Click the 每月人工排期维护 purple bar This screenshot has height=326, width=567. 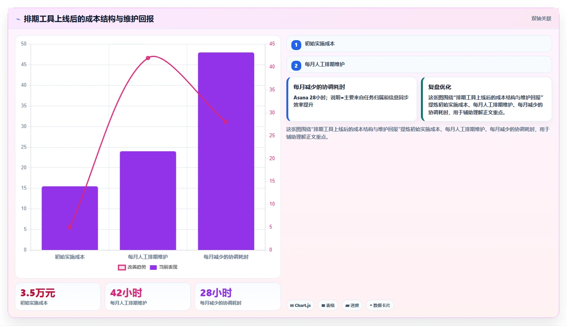pos(148,201)
